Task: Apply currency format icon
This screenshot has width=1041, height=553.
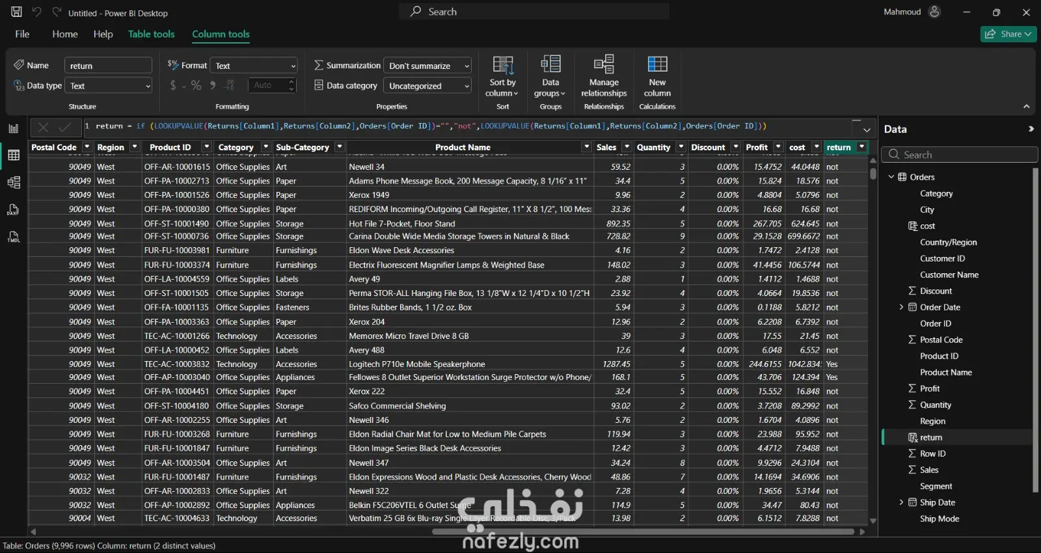Action: 173,85
